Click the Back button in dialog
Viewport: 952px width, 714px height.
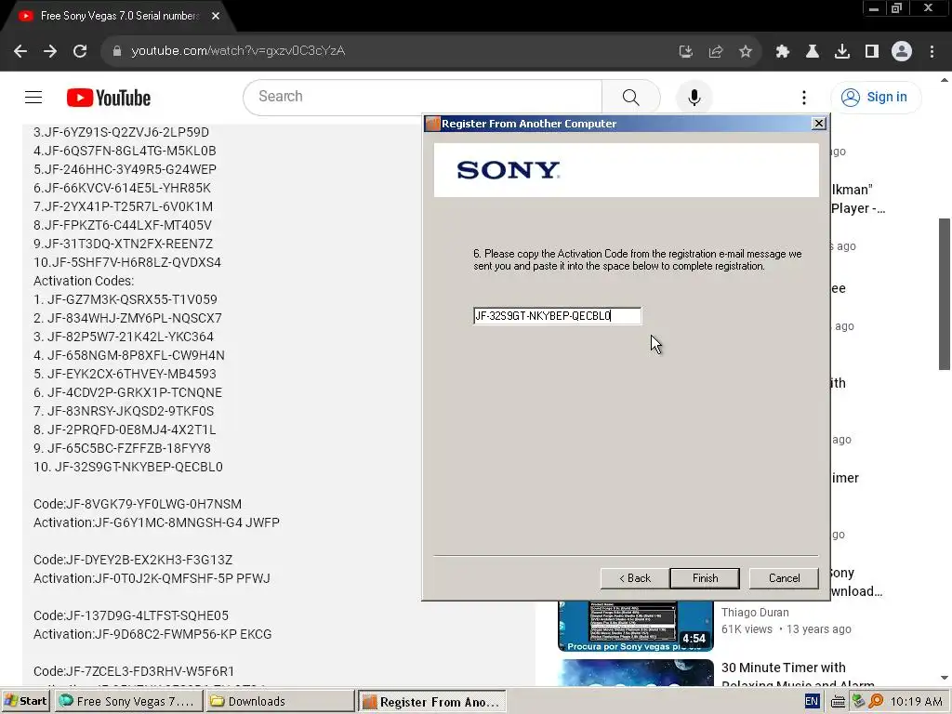(x=634, y=578)
